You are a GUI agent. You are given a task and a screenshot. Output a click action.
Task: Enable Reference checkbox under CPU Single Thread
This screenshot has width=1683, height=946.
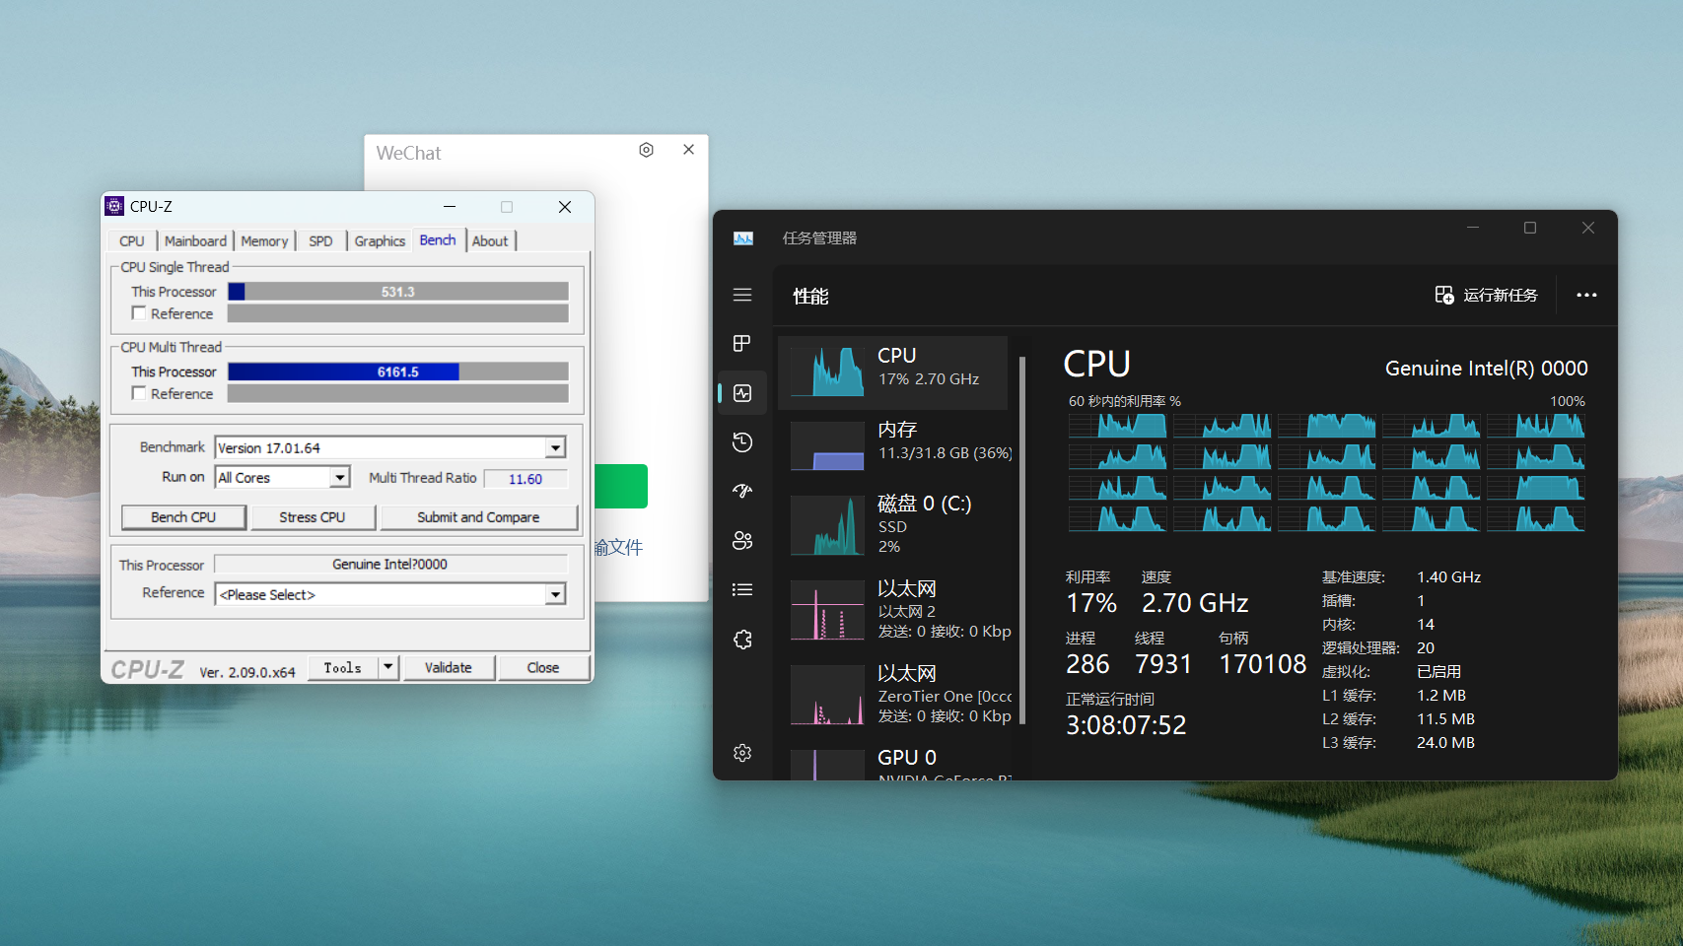point(139,313)
